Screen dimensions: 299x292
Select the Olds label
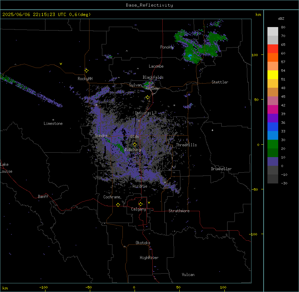pyautogui.click(x=135, y=137)
